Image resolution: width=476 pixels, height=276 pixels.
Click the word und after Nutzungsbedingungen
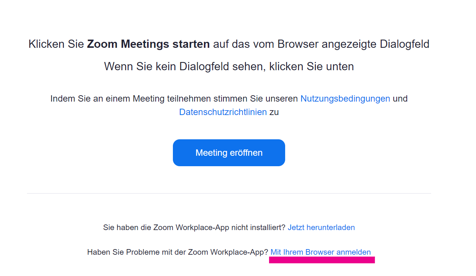click(400, 99)
